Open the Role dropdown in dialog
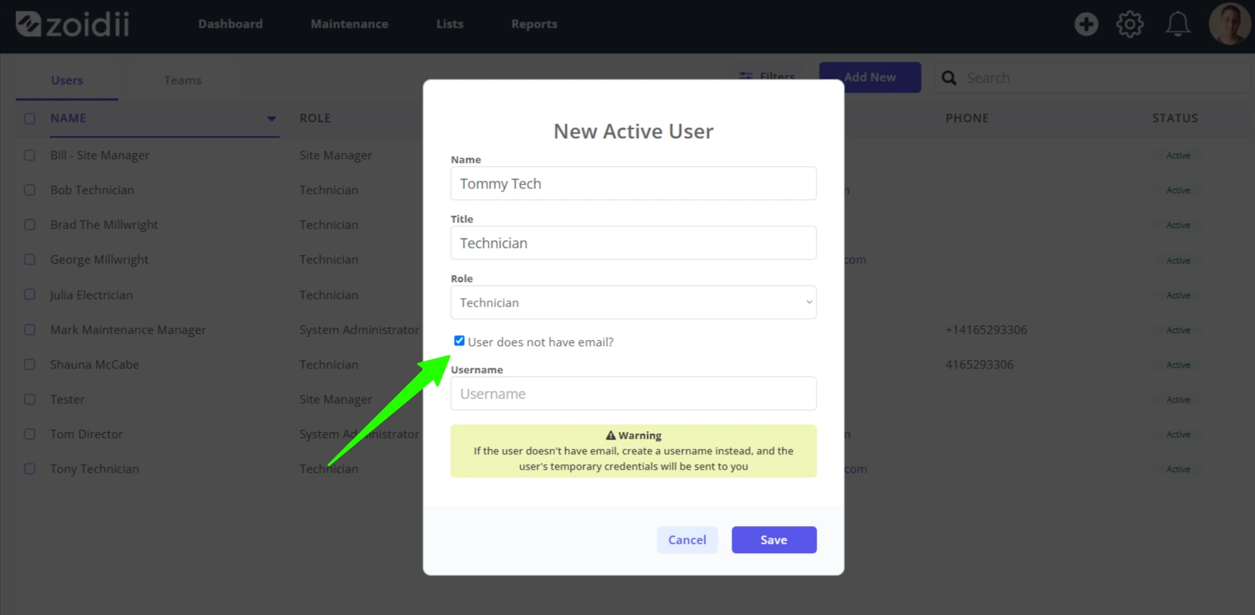1255x615 pixels. pos(633,302)
